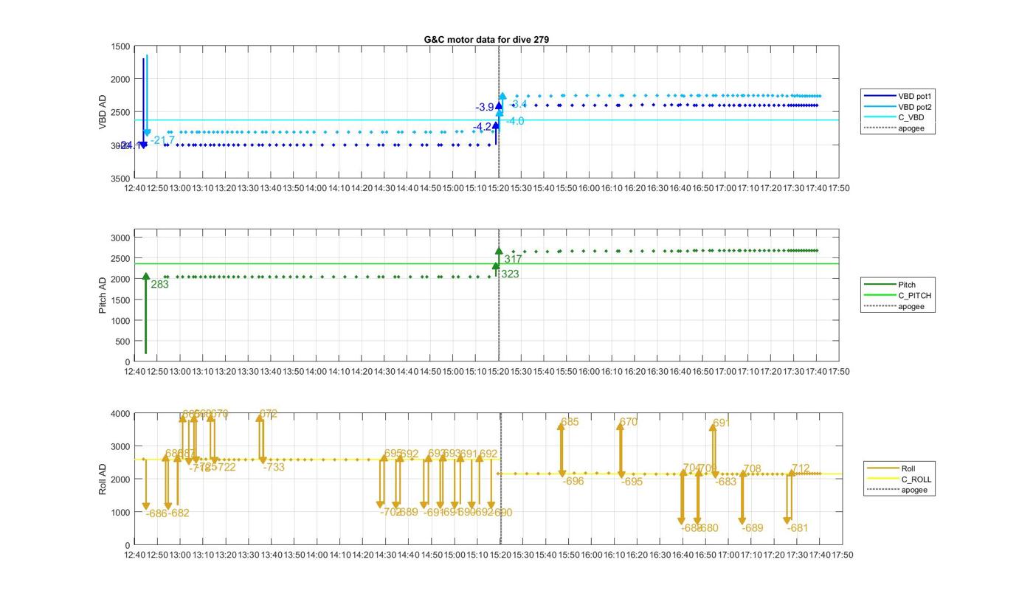
Task: Click the -696 roll annotation
Action: click(x=573, y=481)
